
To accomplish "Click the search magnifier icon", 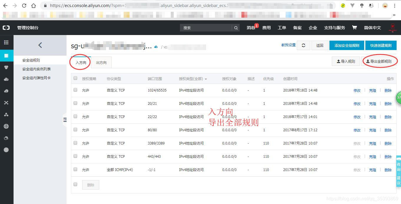I will [236, 28].
